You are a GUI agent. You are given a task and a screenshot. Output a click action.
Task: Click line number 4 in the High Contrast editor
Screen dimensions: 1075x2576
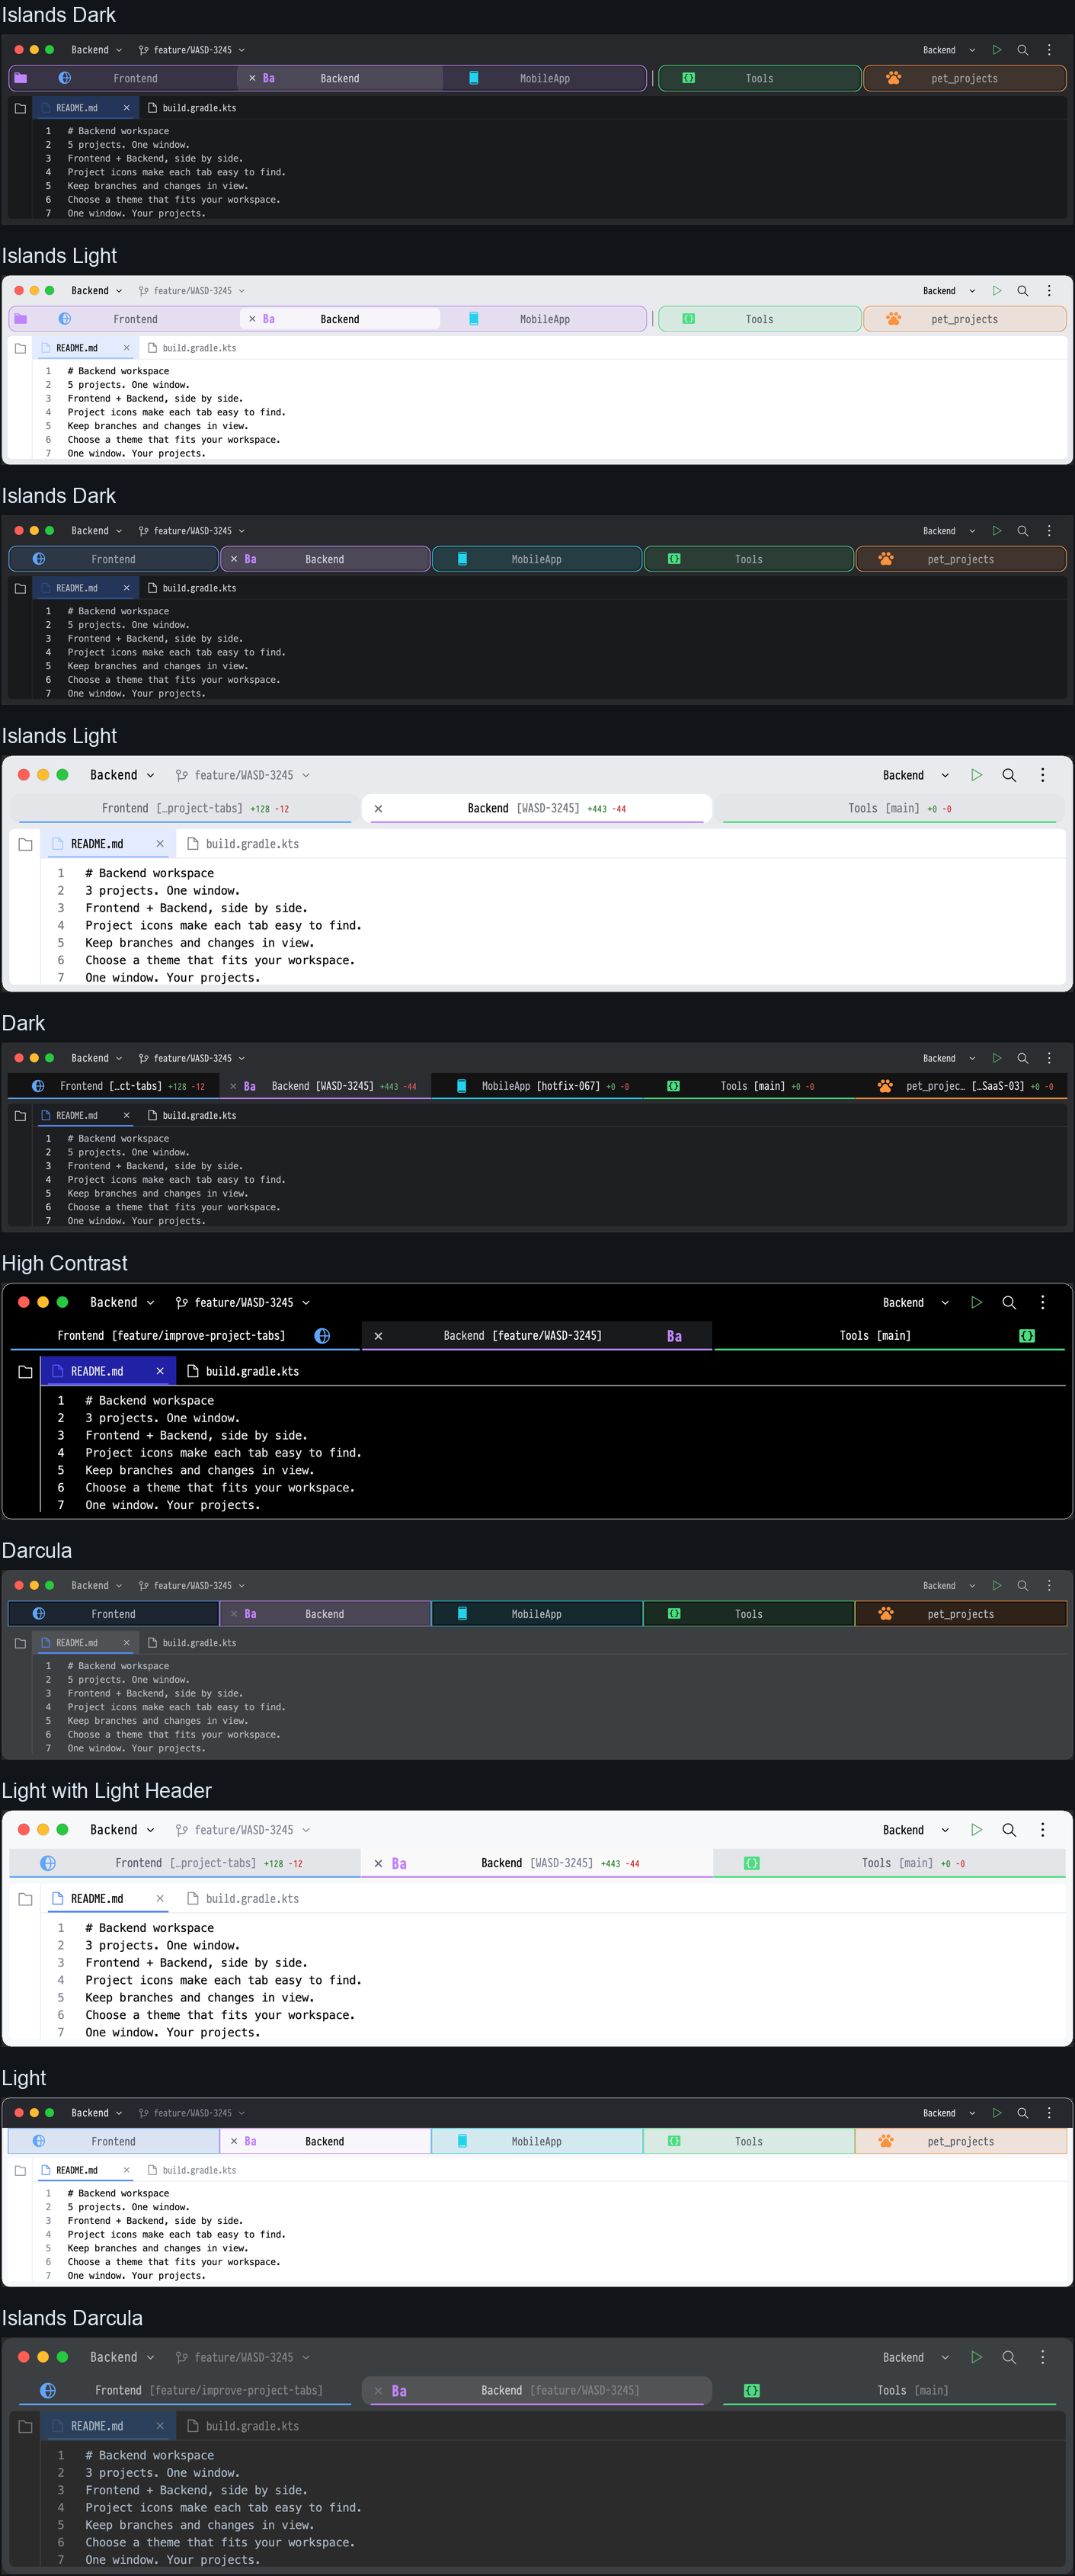click(x=60, y=1453)
